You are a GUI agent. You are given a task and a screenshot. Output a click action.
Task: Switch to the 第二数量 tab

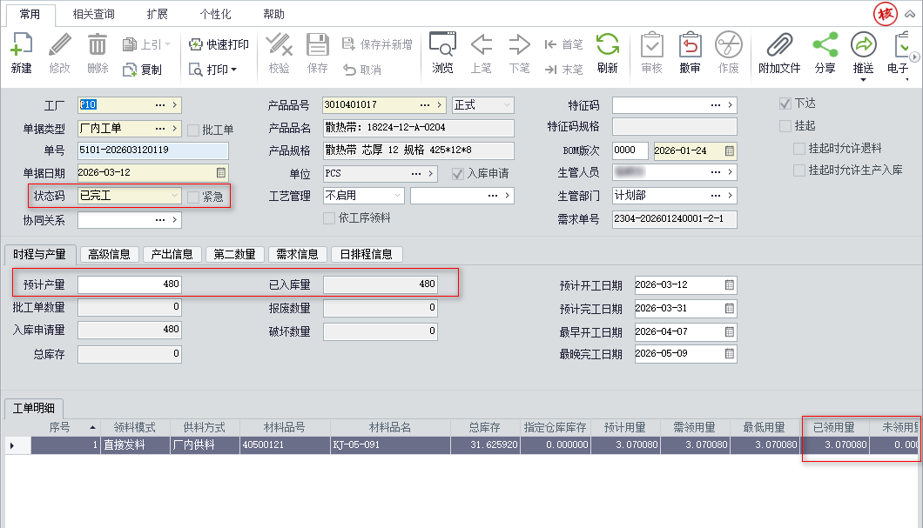[234, 254]
